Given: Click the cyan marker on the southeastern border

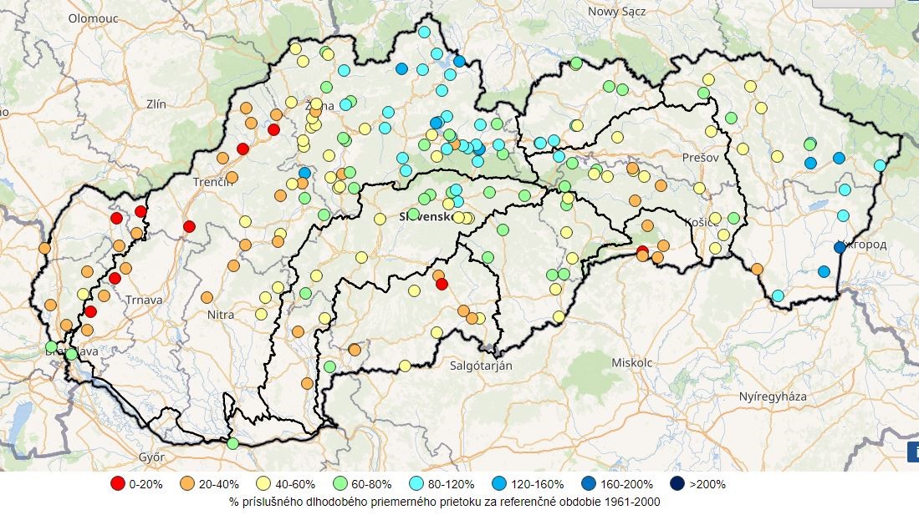Looking at the screenshot, I should click(778, 295).
